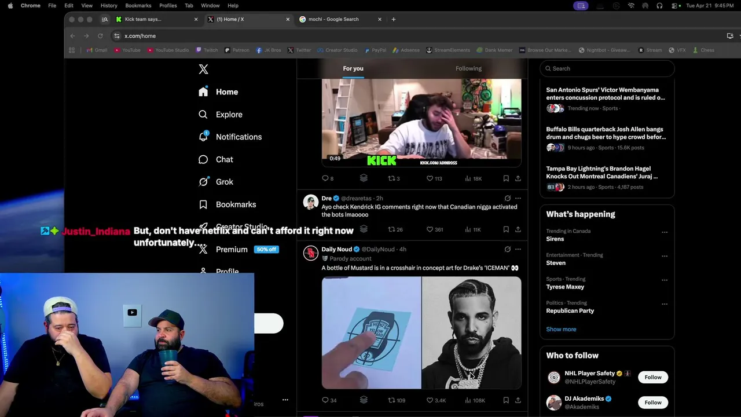Screen dimensions: 741x417
Task: Share the Kick video post
Action: pyautogui.click(x=518, y=178)
